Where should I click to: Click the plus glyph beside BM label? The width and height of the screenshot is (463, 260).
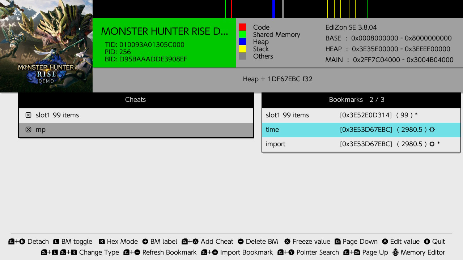(x=145, y=242)
